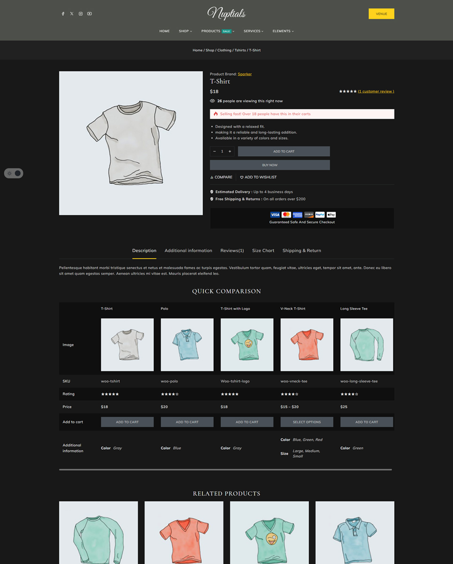The image size is (453, 564).
Task: Open the Instagram social icon
Action: click(x=81, y=14)
